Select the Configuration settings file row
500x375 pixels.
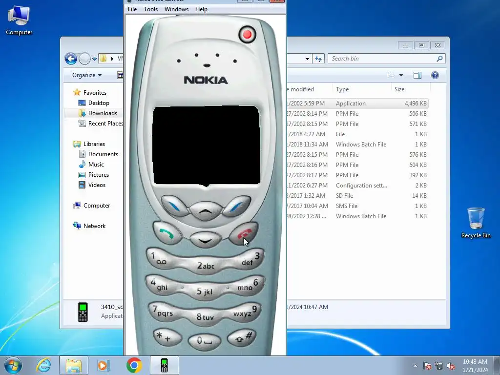[x=357, y=185]
